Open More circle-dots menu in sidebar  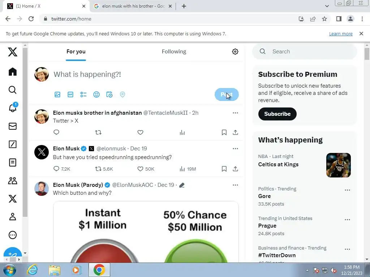(13, 235)
